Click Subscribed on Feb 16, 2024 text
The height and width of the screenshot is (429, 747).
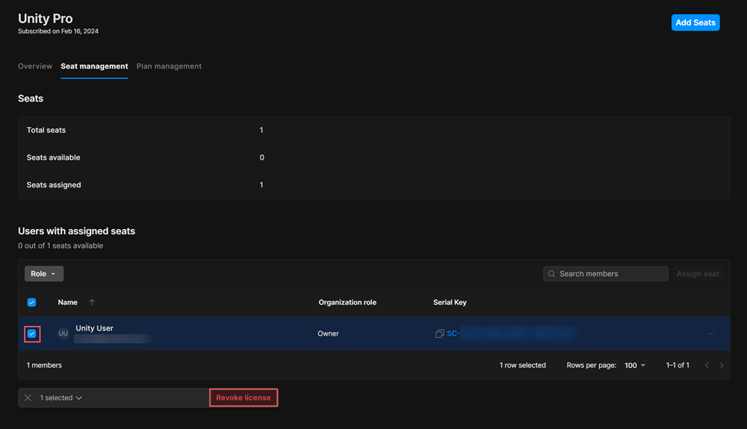tap(58, 31)
